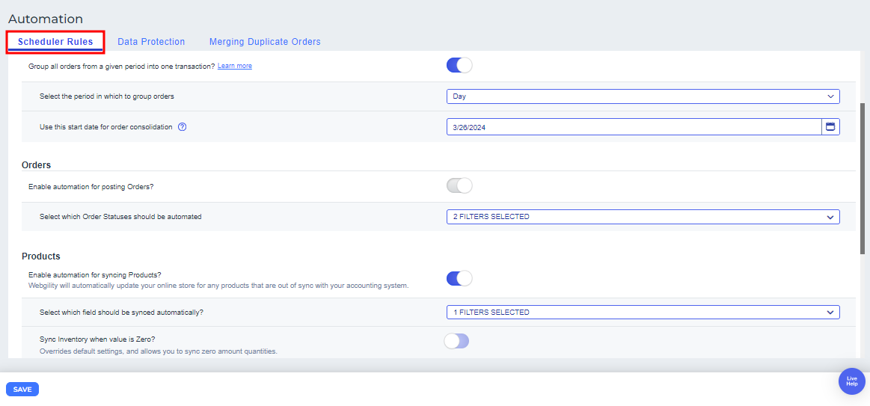Enable Sync Inventory when value is Zero
Image resolution: width=870 pixels, height=406 pixels.
[456, 342]
